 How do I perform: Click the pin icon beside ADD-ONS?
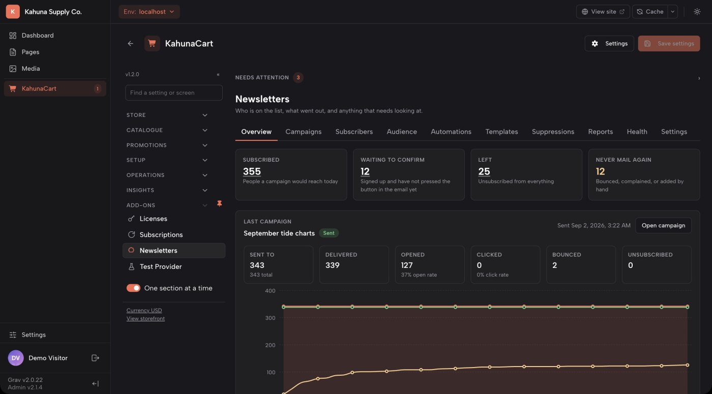tap(220, 204)
